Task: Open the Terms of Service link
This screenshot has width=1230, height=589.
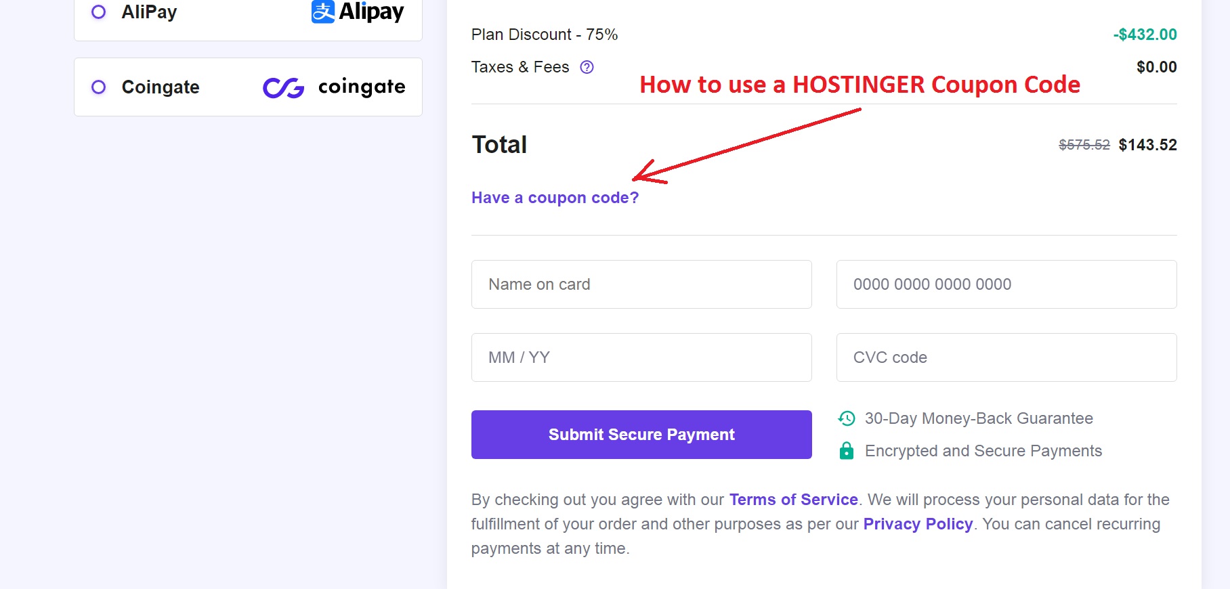Action: [793, 500]
